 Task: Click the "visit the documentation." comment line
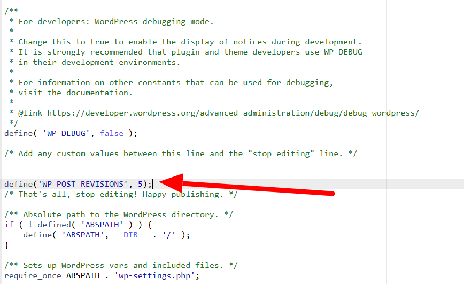(71, 93)
